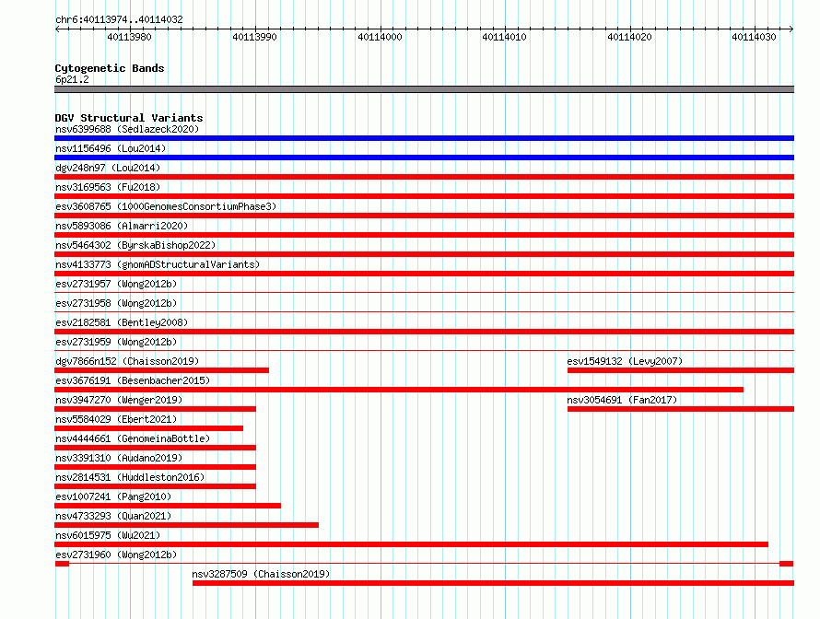Click ruler position 40114000
This screenshot has width=820, height=619.
coord(380,37)
